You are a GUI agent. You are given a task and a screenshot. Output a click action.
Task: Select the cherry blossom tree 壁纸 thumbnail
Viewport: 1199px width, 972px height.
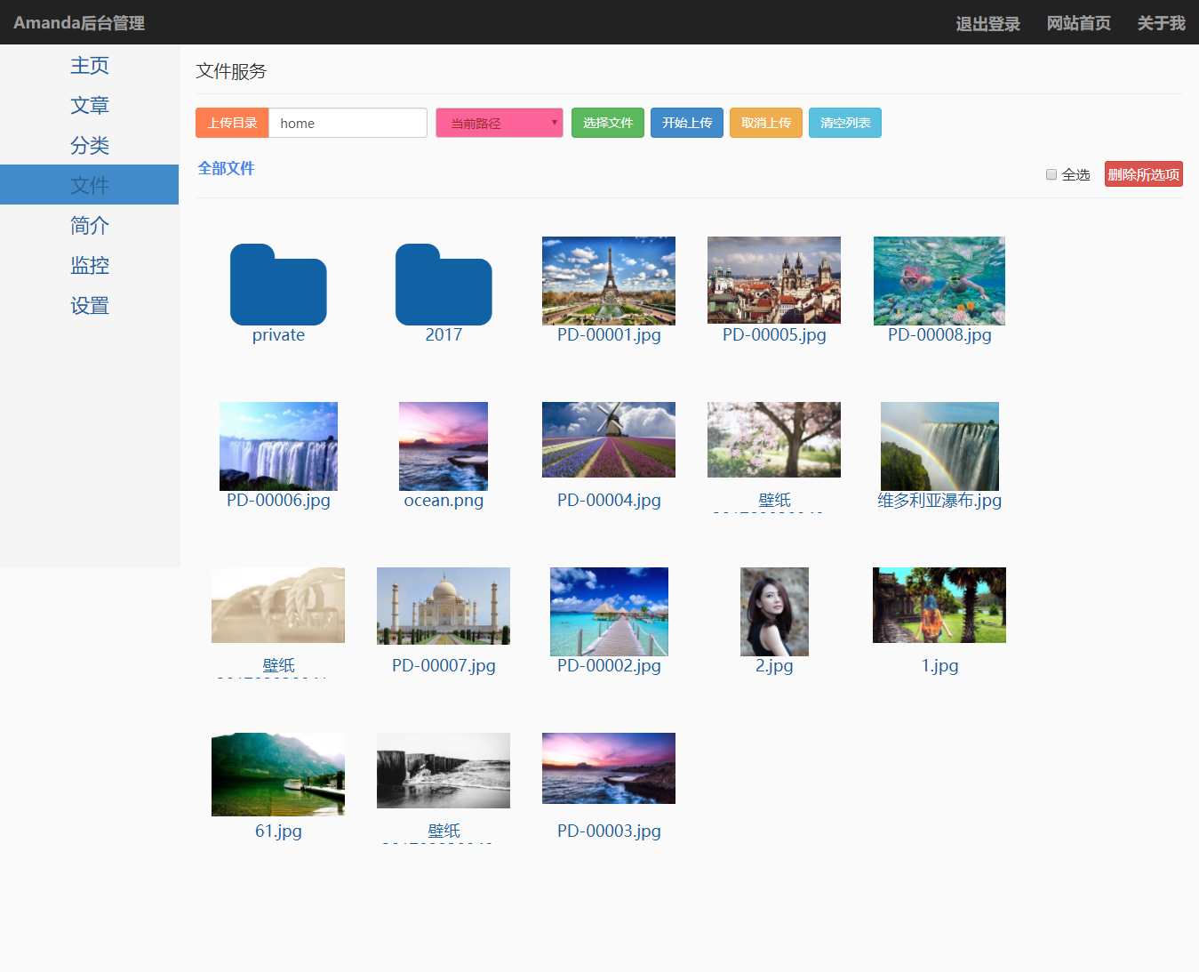coord(774,439)
